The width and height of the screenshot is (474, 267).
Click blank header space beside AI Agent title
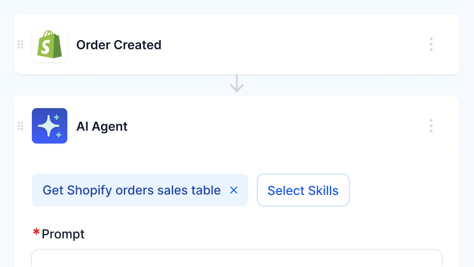(266, 126)
